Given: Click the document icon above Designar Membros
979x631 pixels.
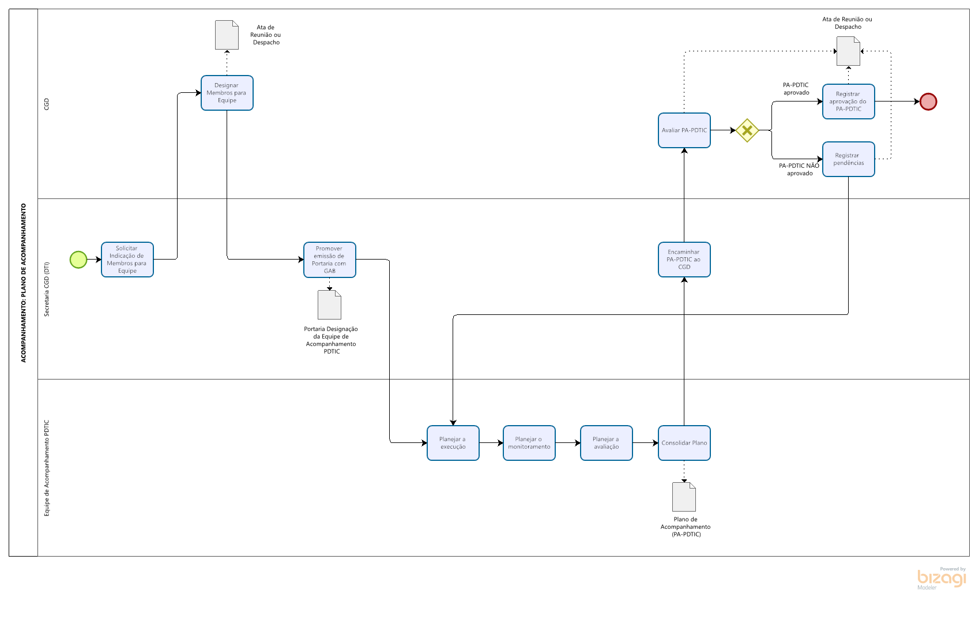Looking at the screenshot, I should [x=227, y=35].
